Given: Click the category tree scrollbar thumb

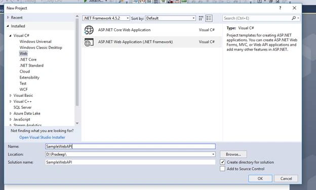Looking at the screenshot, I should tap(77, 62).
